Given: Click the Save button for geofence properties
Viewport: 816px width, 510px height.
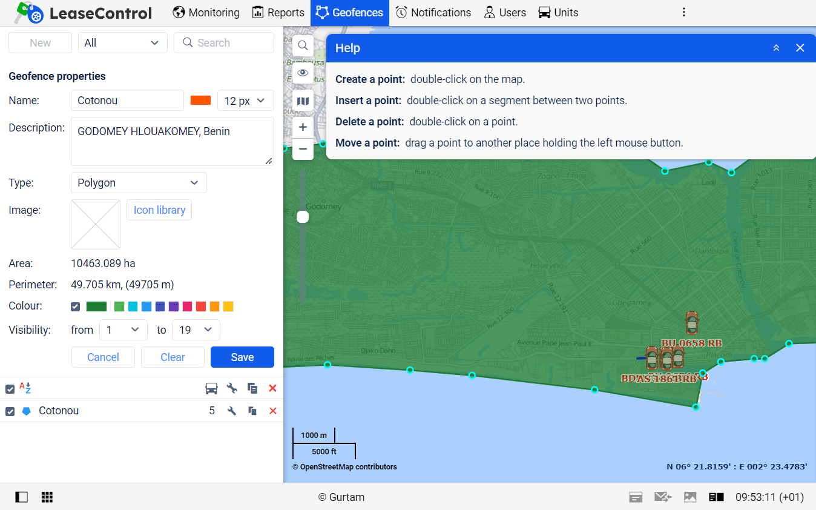Looking at the screenshot, I should pos(242,357).
